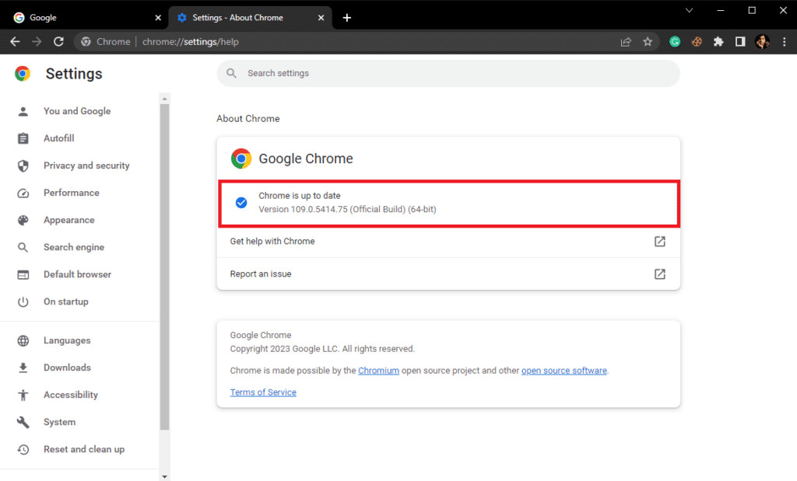
Task: Open a new tab with plus button
Action: point(347,18)
